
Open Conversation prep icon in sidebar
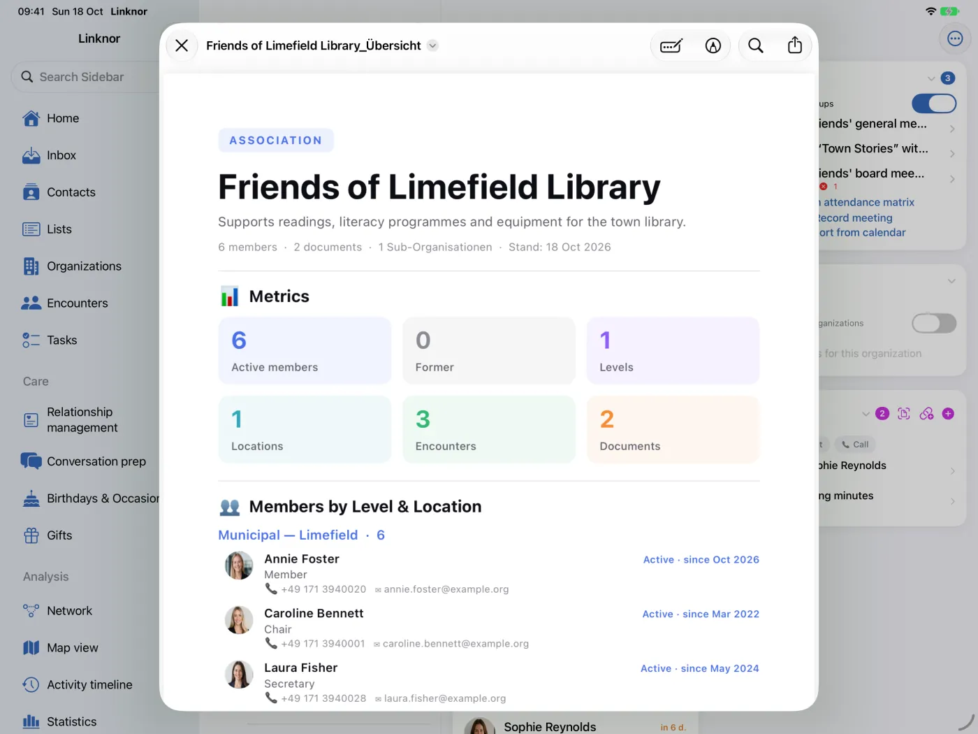coord(31,461)
